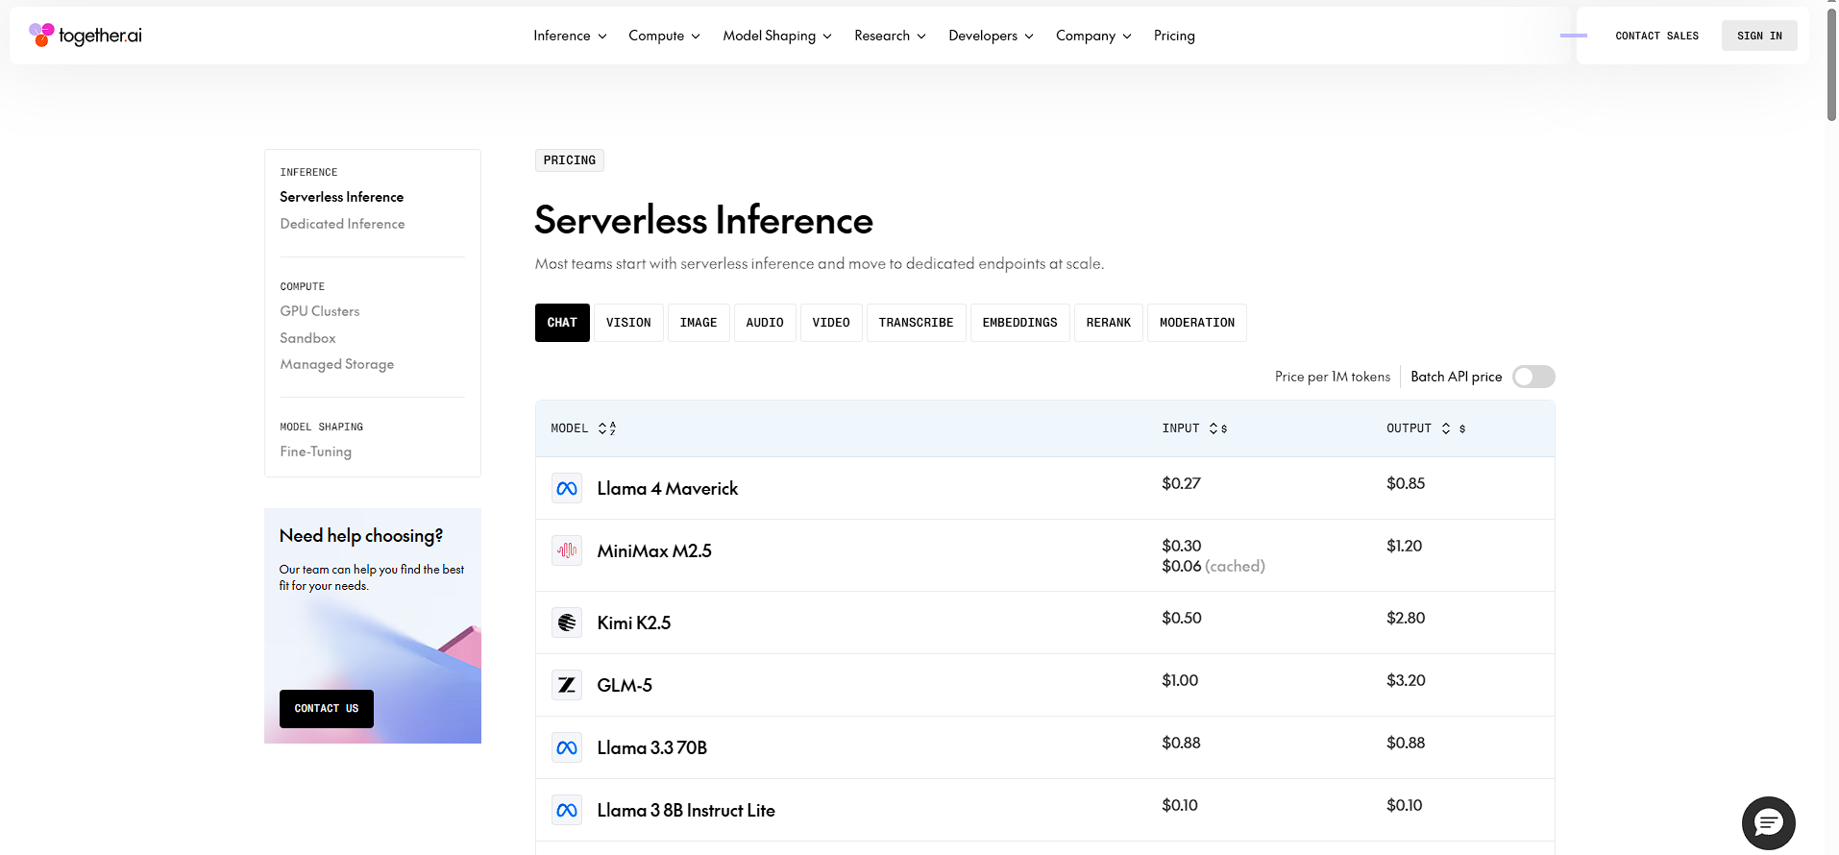Click the Contact Us button
Screen dimensions: 1839x855
tap(326, 709)
